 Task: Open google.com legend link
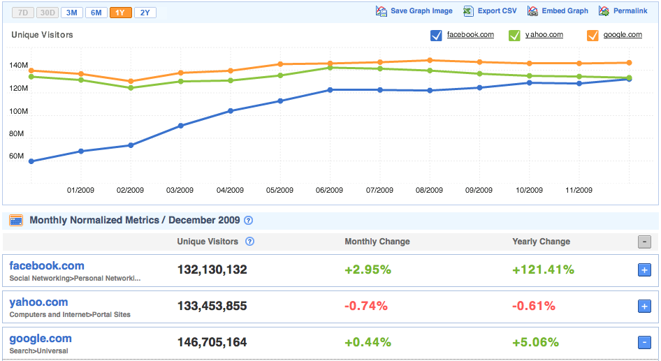click(623, 34)
